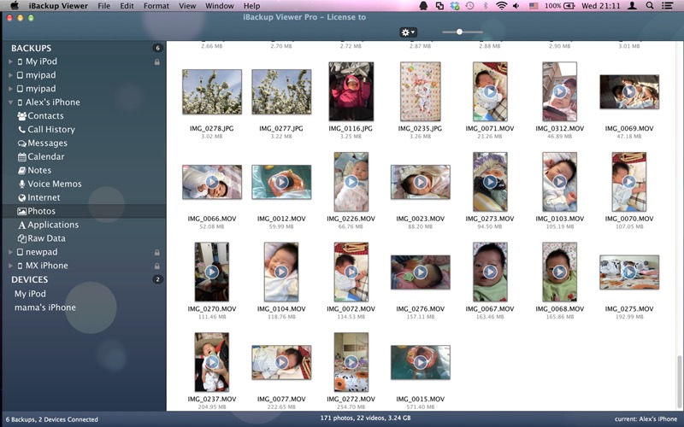The height and width of the screenshot is (427, 684).
Task: Select the Applications icon in sidebar
Action: [21, 225]
